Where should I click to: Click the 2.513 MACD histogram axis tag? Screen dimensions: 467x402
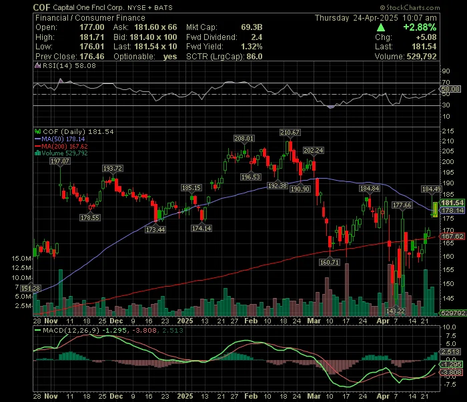click(450, 352)
